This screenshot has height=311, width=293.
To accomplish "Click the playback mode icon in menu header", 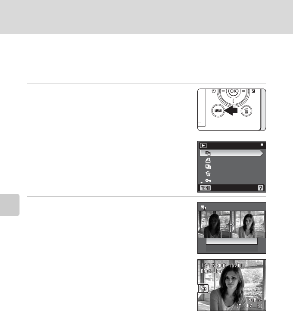I will pos(203,146).
